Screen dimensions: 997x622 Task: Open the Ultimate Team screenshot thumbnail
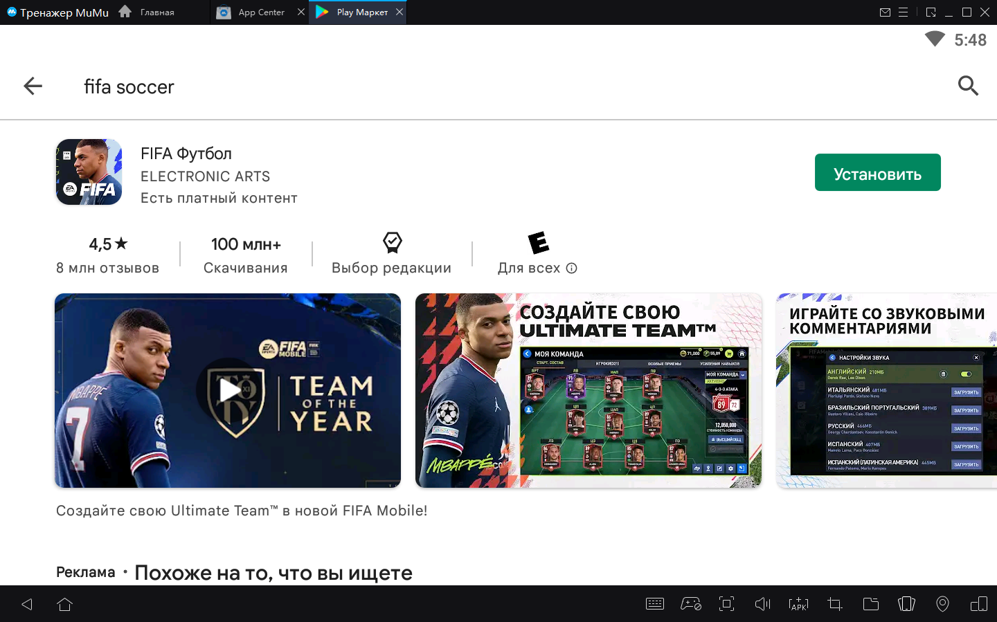tap(588, 390)
